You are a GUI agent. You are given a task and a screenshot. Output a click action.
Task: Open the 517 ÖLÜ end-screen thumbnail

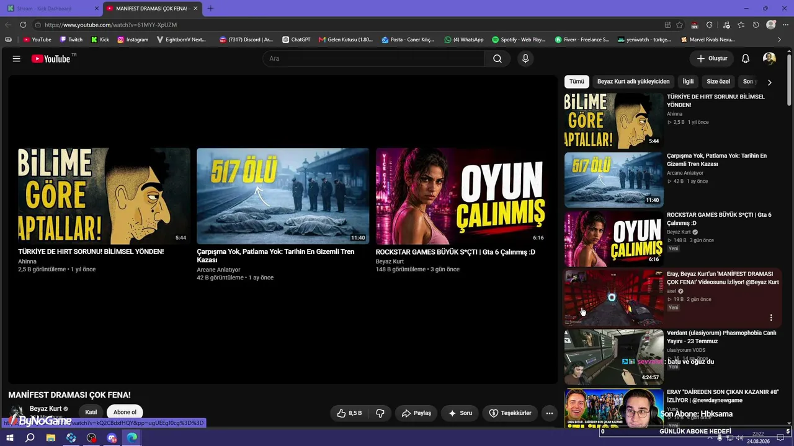click(x=283, y=196)
